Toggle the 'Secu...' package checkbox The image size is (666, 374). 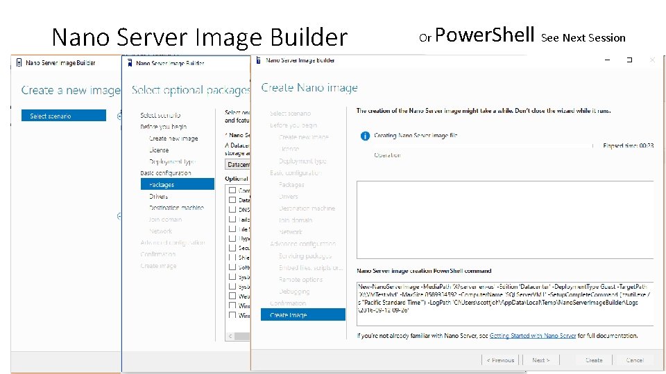(232, 248)
